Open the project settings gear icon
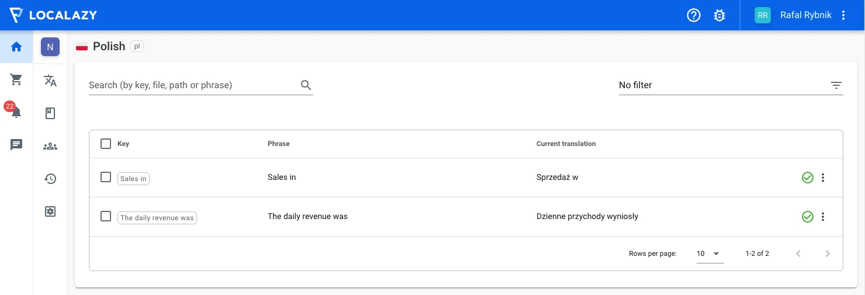 50,211
